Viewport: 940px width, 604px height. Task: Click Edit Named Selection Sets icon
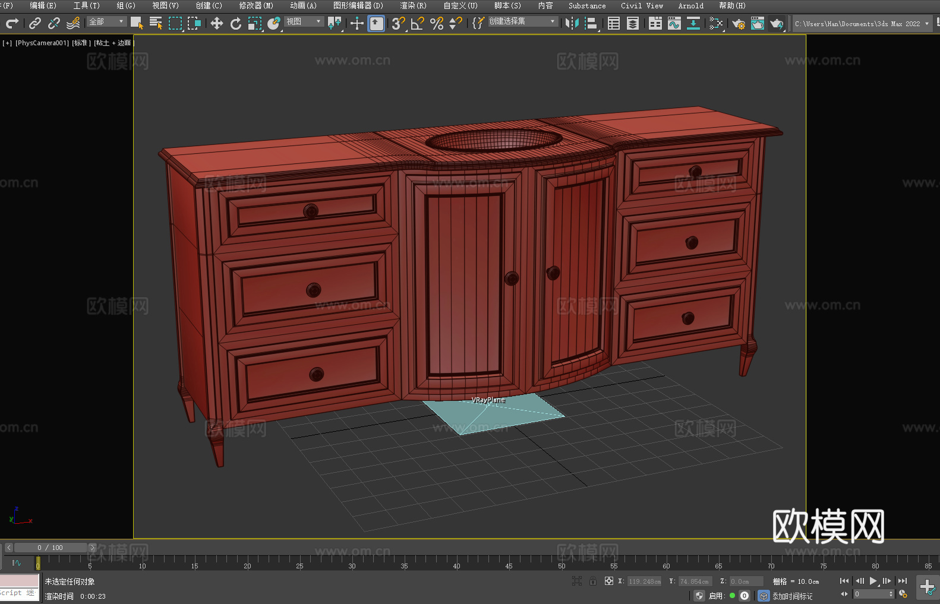click(478, 23)
